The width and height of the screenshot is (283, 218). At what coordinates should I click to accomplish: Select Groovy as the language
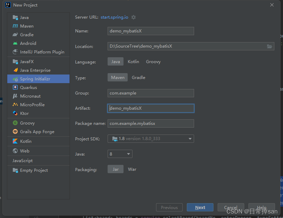(153, 61)
